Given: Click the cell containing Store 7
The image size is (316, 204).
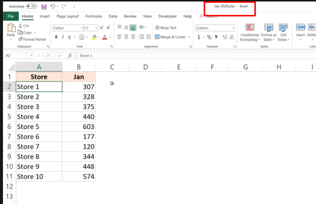Looking at the screenshot, I should (x=39, y=147).
